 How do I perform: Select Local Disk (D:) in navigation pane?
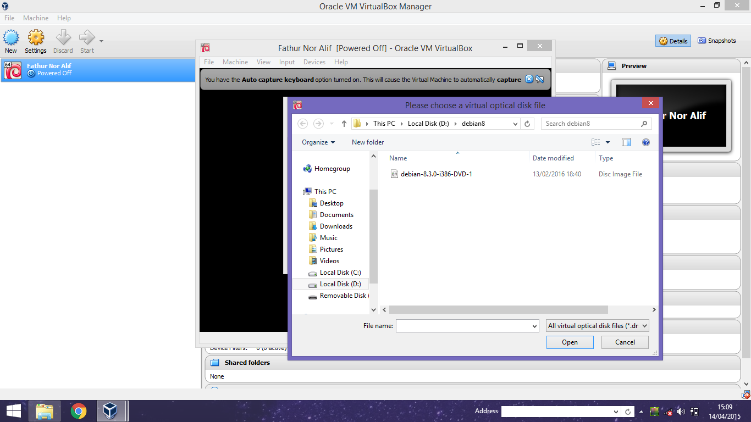click(332, 284)
